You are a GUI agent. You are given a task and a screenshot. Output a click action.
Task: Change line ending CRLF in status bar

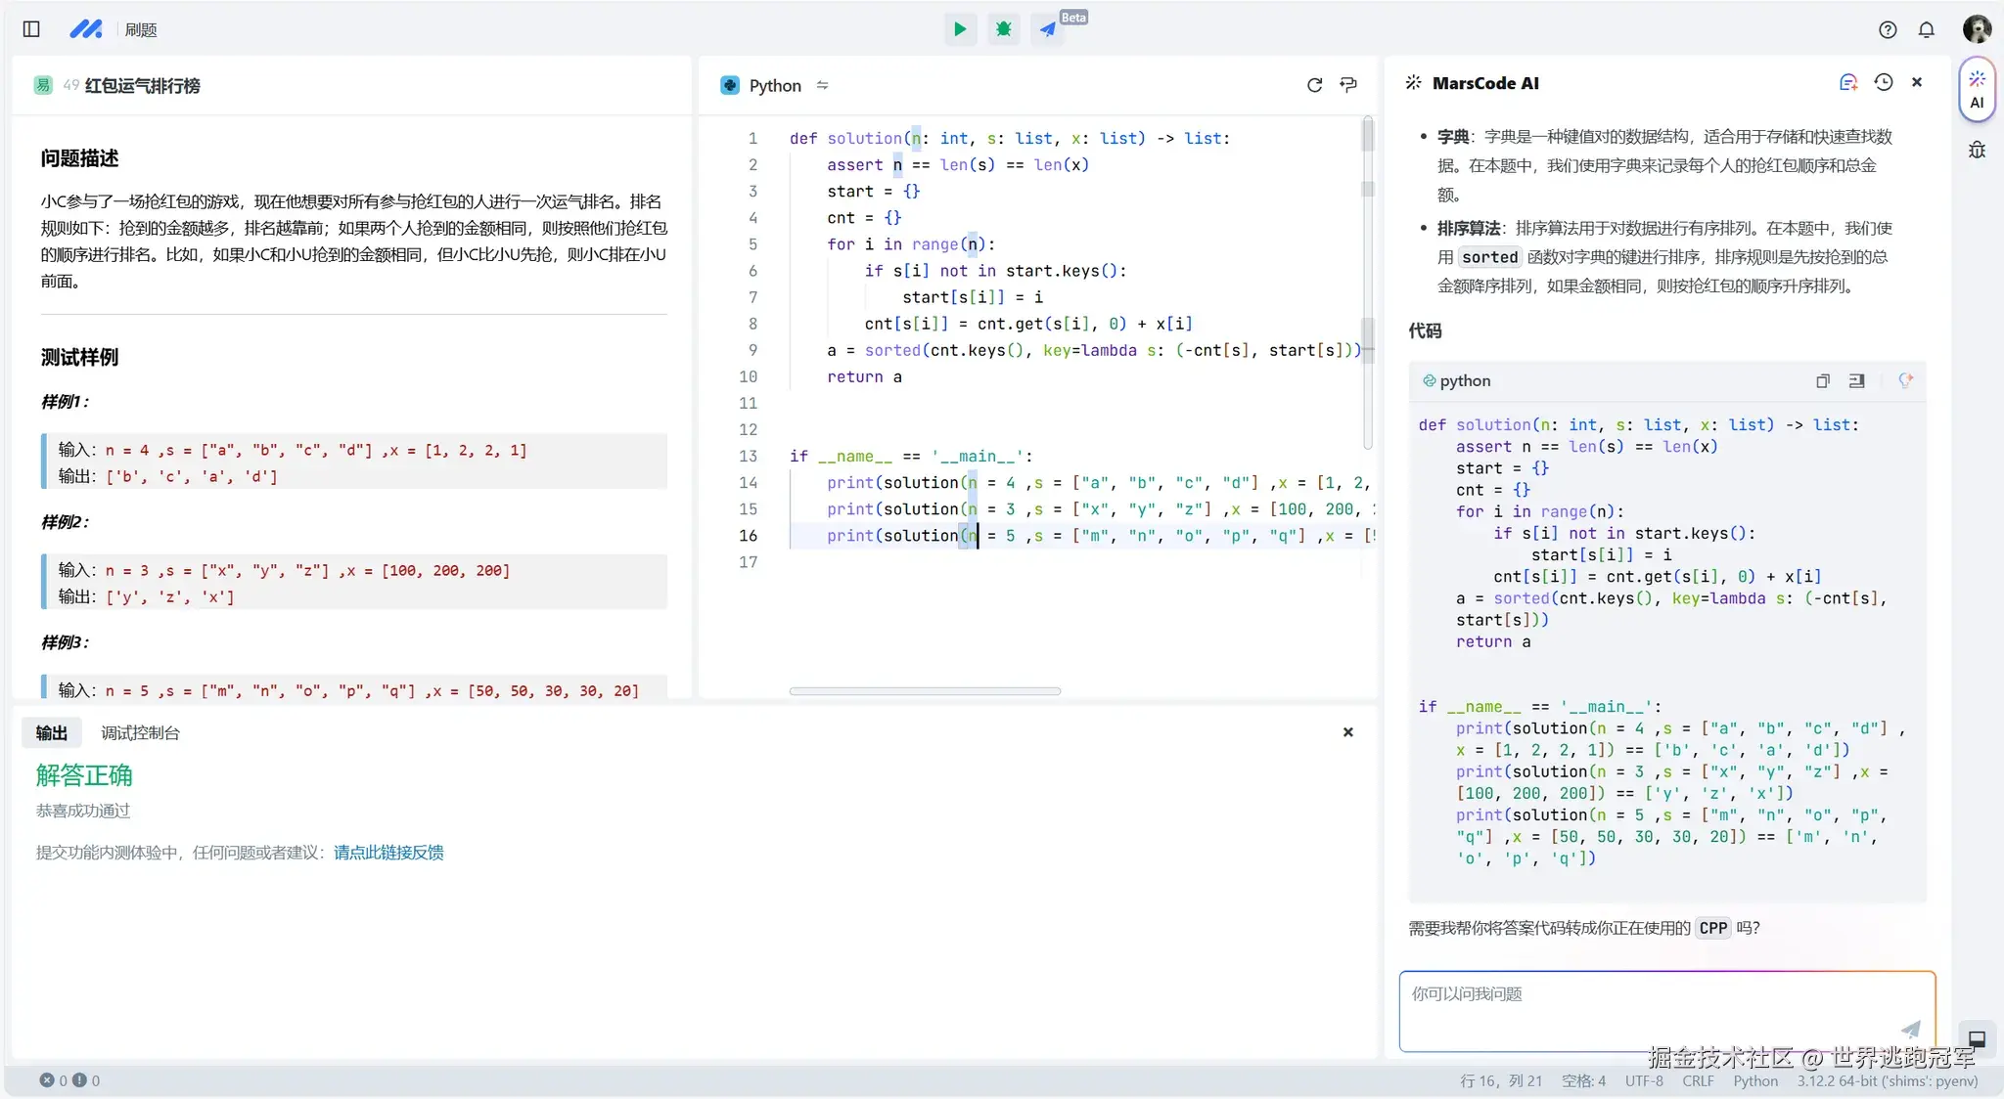1698,1080
